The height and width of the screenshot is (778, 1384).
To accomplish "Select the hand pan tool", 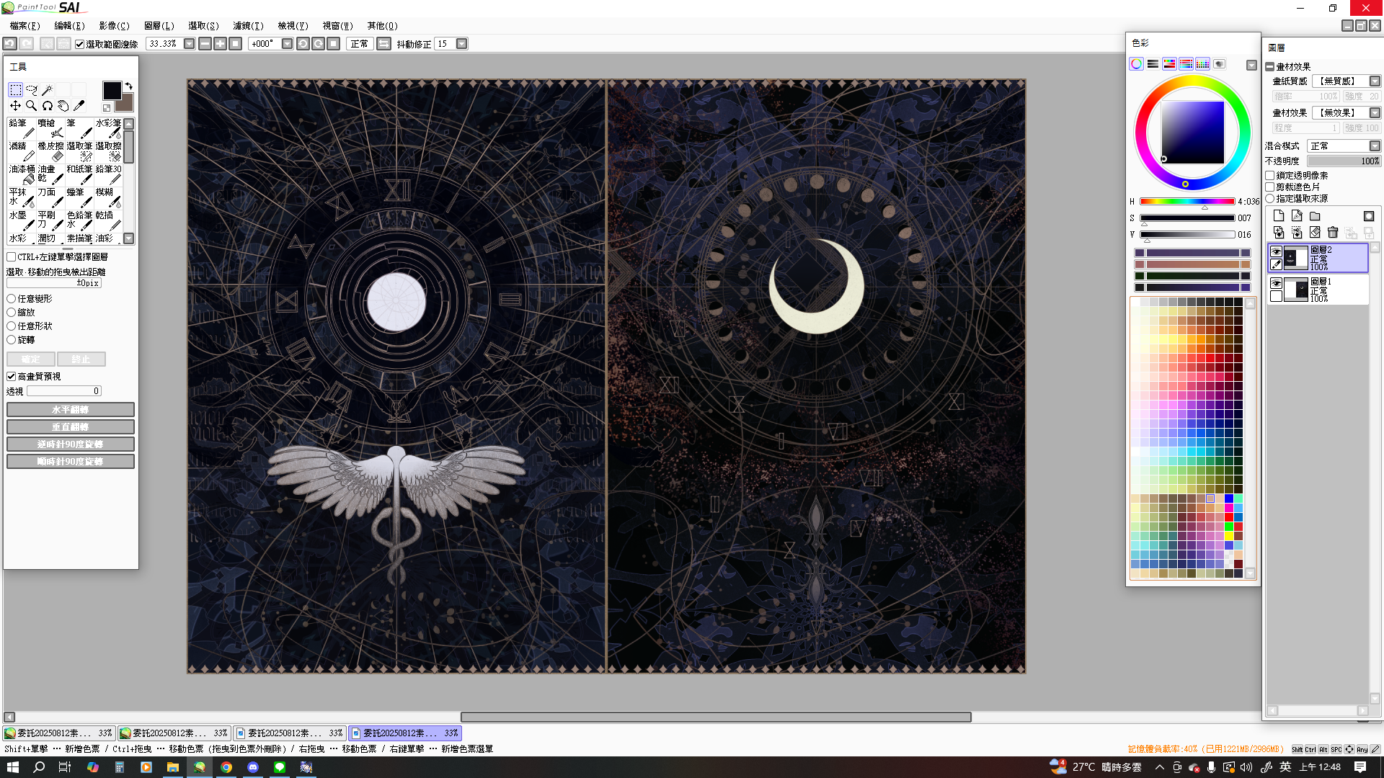I will [63, 106].
